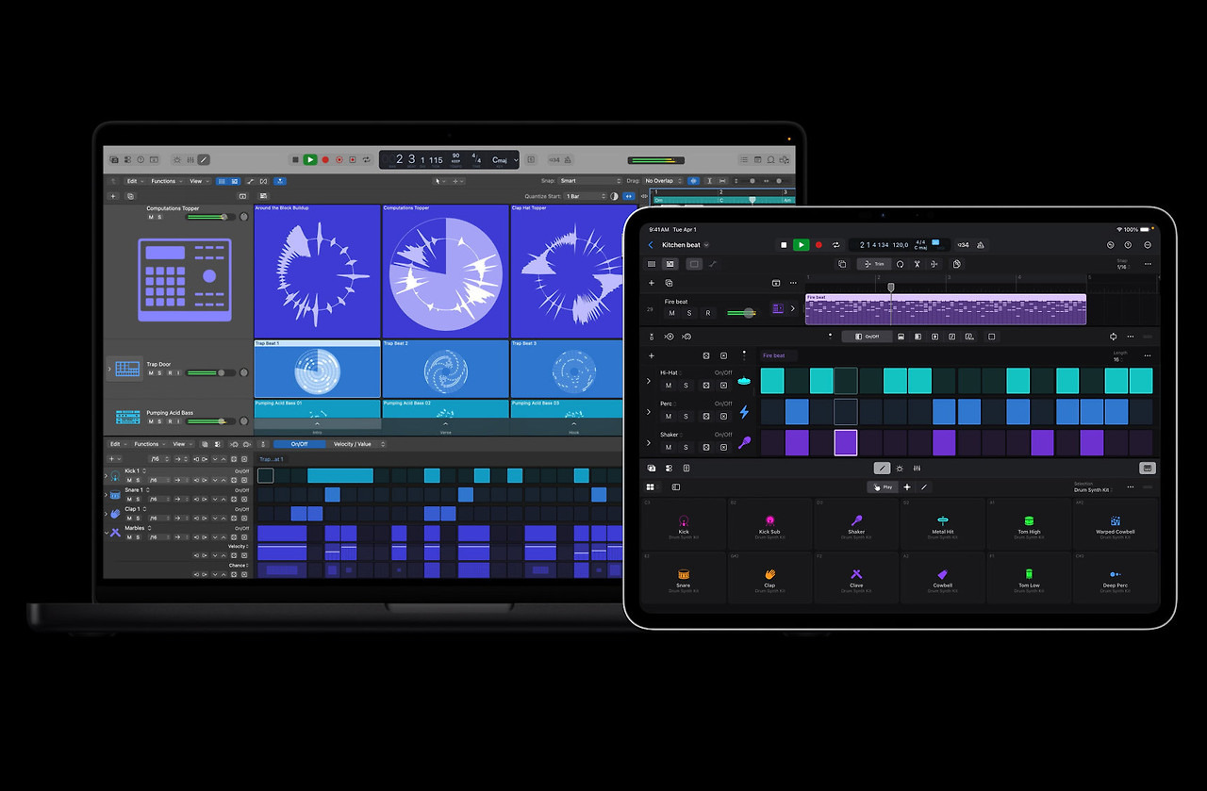The width and height of the screenshot is (1207, 791).
Task: Toggle Cycle mode on the MacBook transport
Action: [366, 160]
